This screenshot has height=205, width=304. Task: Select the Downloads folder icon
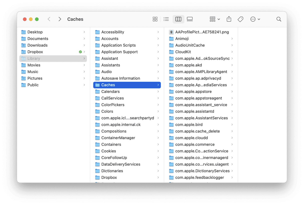click(x=23, y=45)
